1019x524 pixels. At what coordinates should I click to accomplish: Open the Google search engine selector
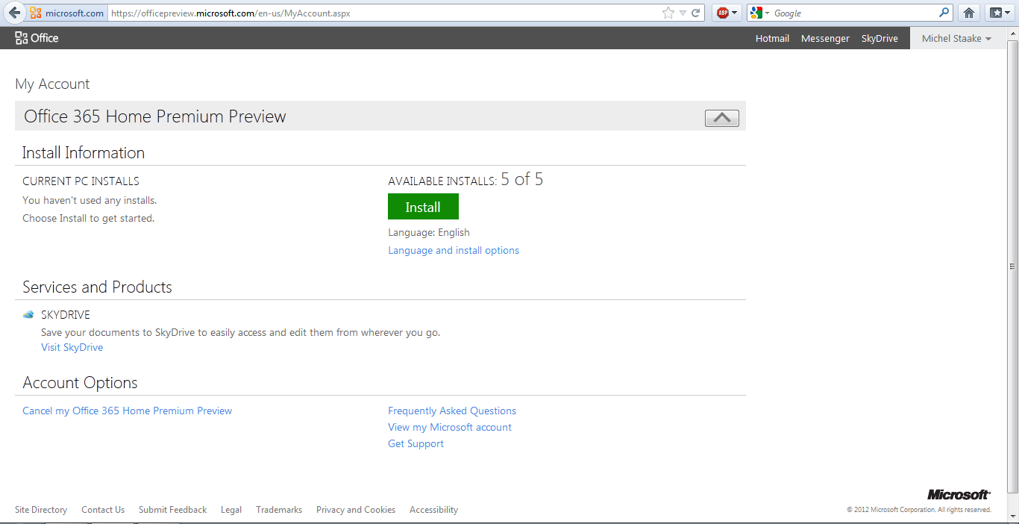[759, 13]
